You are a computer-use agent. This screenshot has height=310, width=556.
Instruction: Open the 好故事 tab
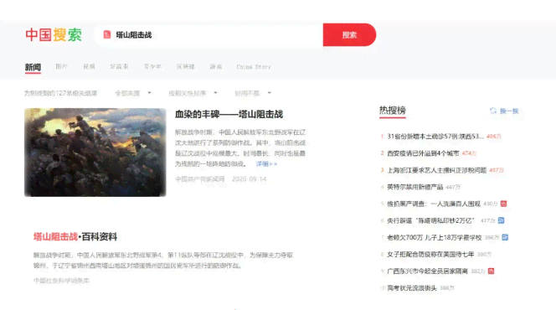pos(119,66)
